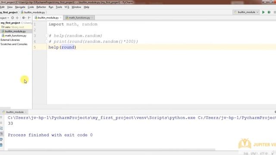Click the highlighted word round in editor
276x155 pixels.
click(68, 47)
